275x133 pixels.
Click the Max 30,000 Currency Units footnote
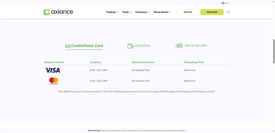[136, 92]
